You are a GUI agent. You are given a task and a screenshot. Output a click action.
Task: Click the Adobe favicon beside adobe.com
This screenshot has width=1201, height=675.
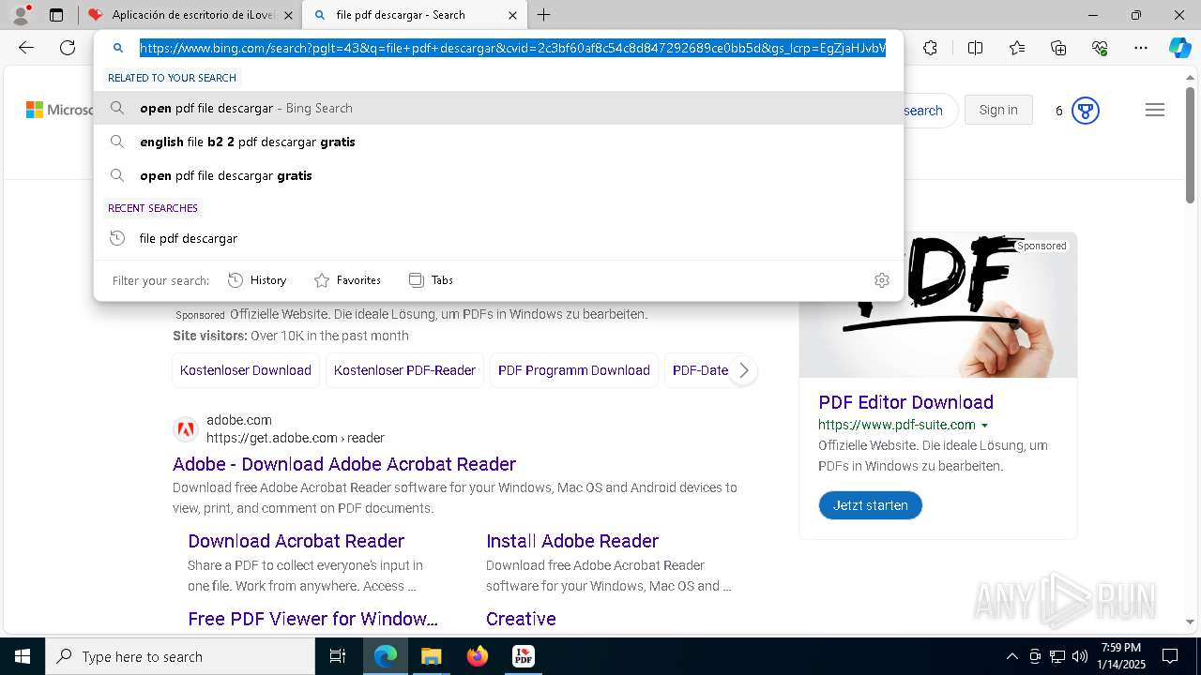[x=186, y=429]
